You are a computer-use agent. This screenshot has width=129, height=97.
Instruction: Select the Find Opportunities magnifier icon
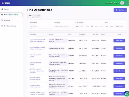point(2,15)
